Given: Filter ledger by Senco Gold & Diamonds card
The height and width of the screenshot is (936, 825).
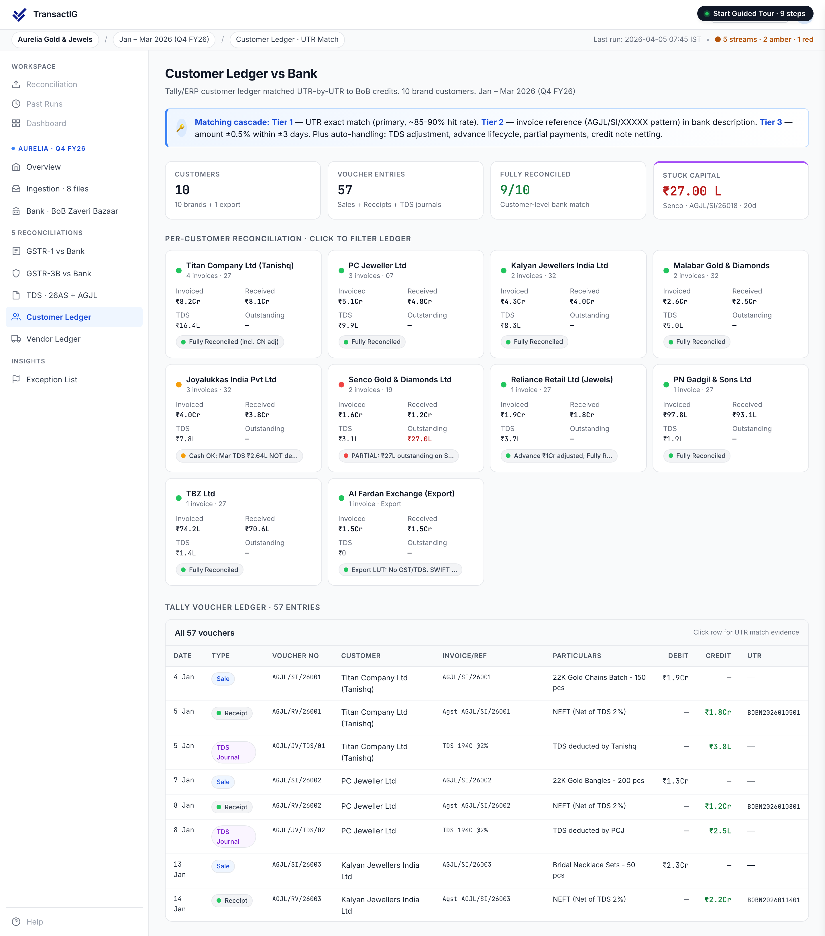Looking at the screenshot, I should tap(406, 418).
